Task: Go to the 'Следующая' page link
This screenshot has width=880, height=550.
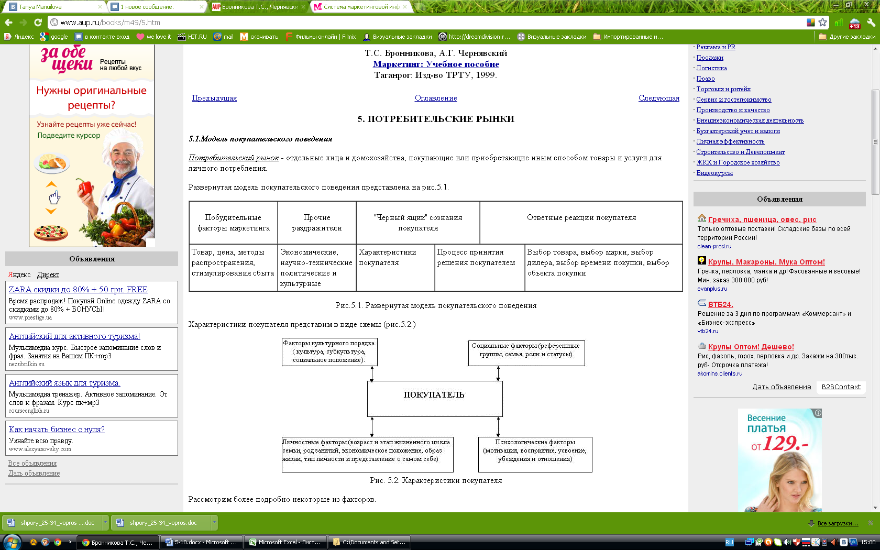Action: point(659,98)
